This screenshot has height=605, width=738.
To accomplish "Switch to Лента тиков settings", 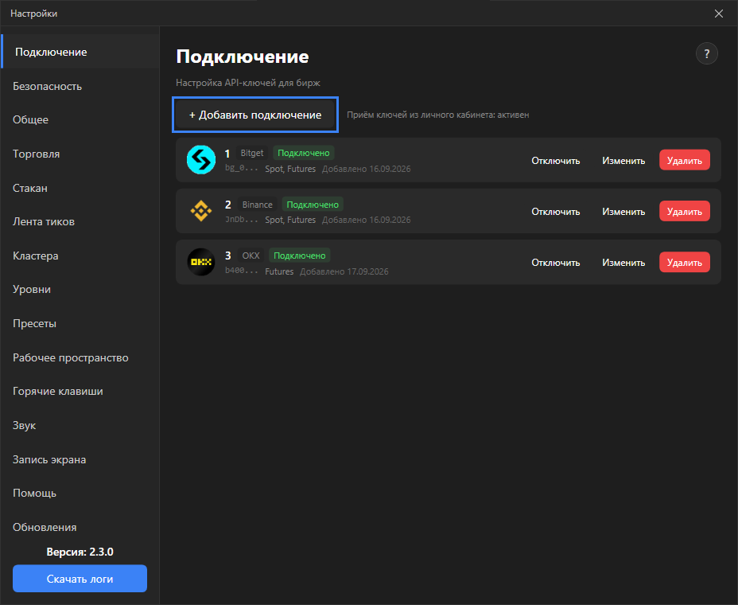I will (x=80, y=221).
